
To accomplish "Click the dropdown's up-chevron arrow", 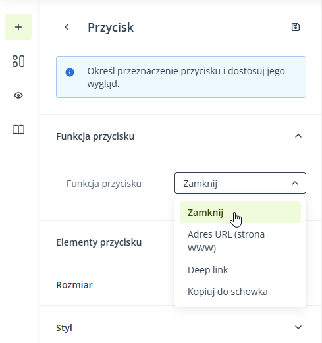I will tap(295, 183).
